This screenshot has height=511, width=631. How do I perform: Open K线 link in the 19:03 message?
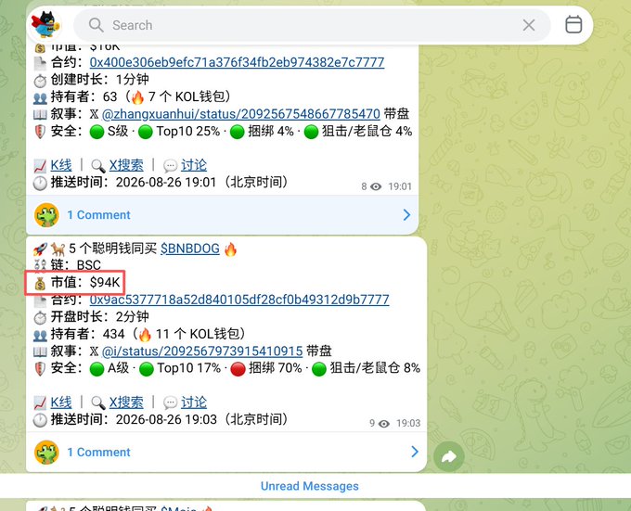61,402
